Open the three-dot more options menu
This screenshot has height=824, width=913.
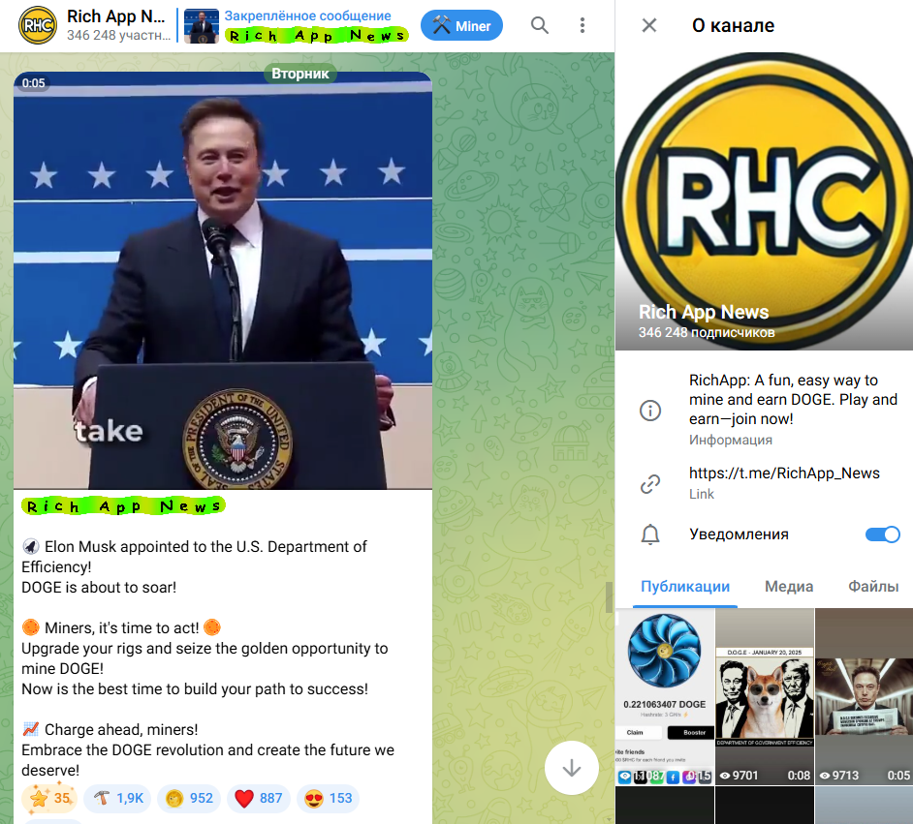582,25
